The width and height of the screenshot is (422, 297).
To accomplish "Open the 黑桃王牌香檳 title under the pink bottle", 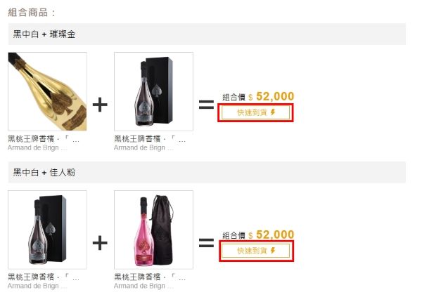I will pos(150,277).
